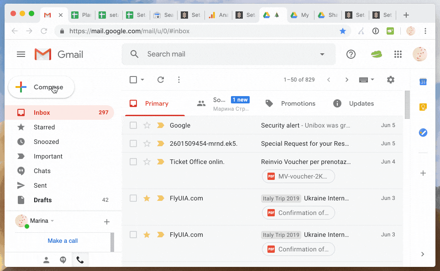The width and height of the screenshot is (440, 271).
Task: Hide side panel chevron at bottom right
Action: [x=423, y=254]
